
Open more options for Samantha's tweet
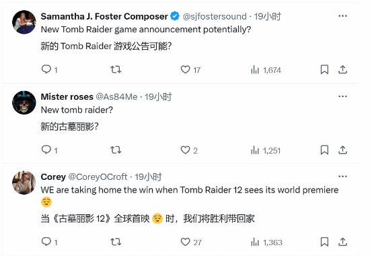(342, 16)
